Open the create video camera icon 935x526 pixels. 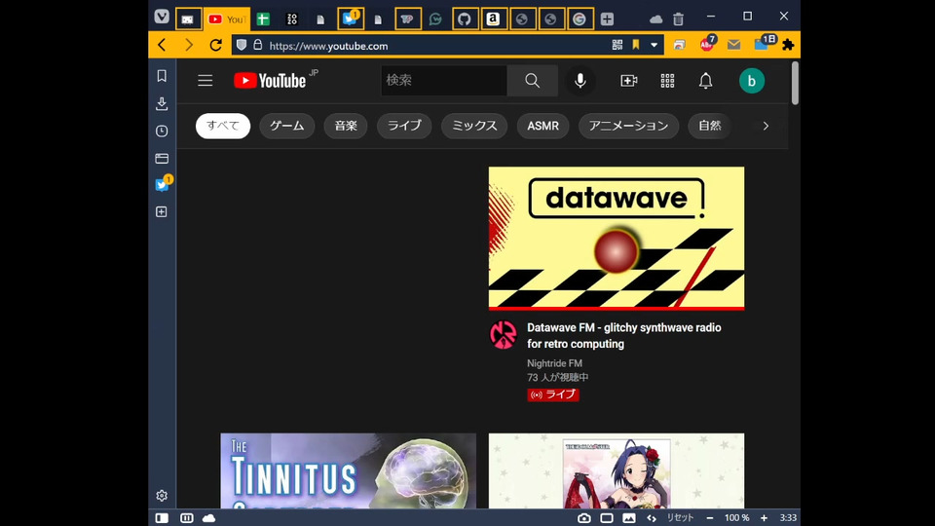628,81
